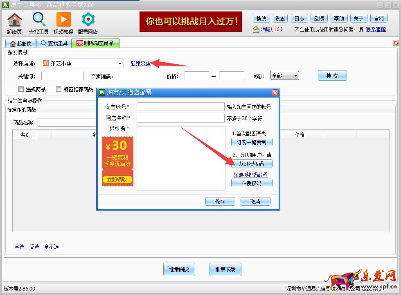This screenshot has width=401, height=295.
Task: Click the 新建网店 link
Action: coord(140,64)
